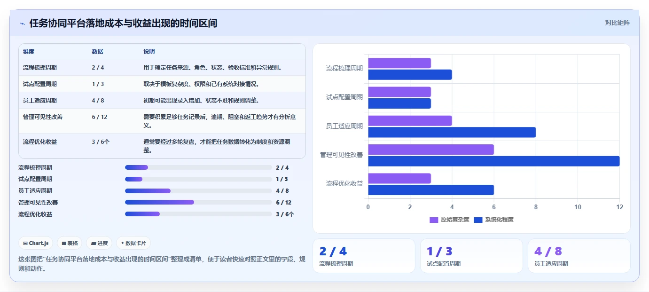Click the 数据卡片 chip

point(133,243)
